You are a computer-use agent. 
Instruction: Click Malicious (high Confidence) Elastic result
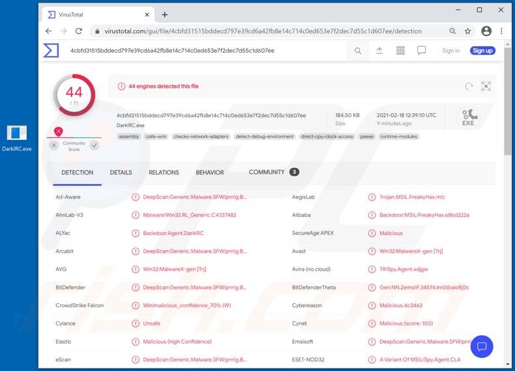point(177,342)
